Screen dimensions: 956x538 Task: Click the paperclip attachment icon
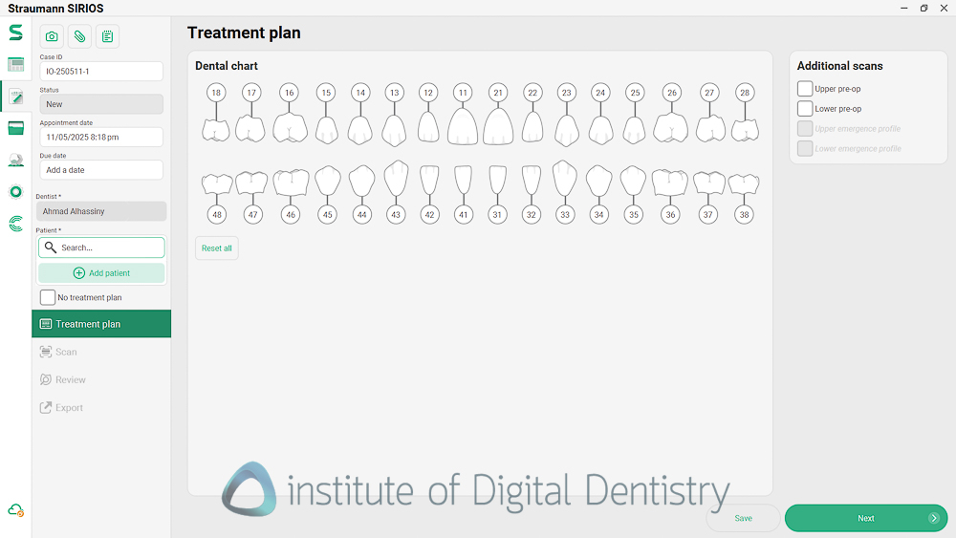pyautogui.click(x=79, y=37)
